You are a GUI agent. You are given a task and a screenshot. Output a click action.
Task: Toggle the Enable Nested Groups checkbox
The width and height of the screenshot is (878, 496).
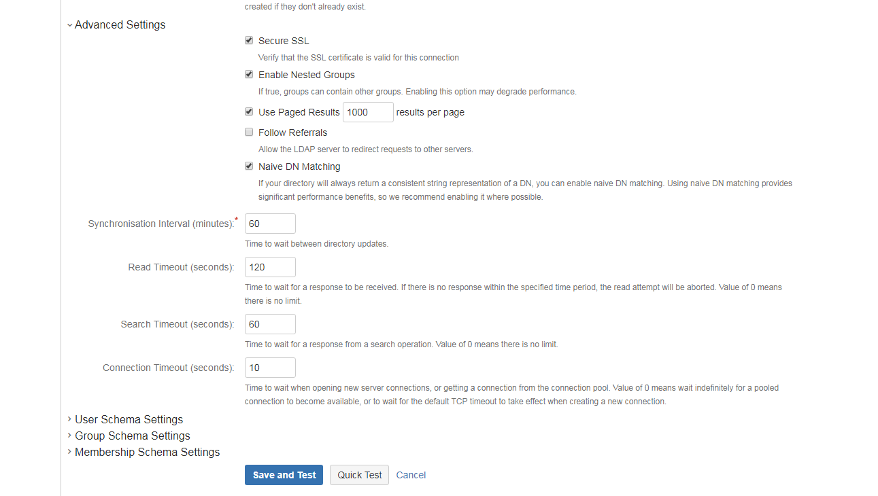pyautogui.click(x=249, y=75)
